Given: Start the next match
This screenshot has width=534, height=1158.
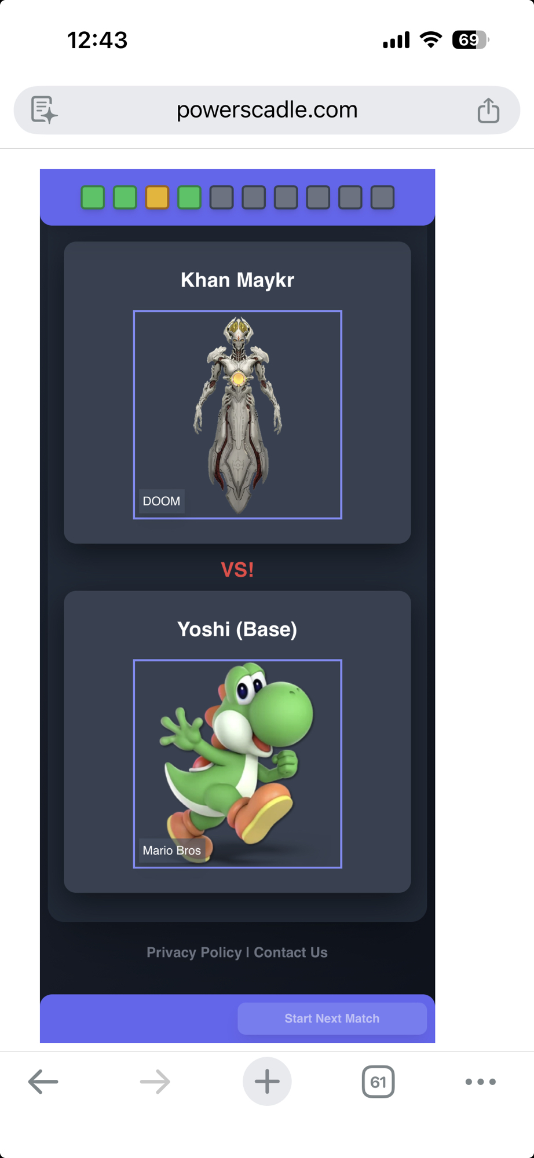Looking at the screenshot, I should (x=332, y=1018).
